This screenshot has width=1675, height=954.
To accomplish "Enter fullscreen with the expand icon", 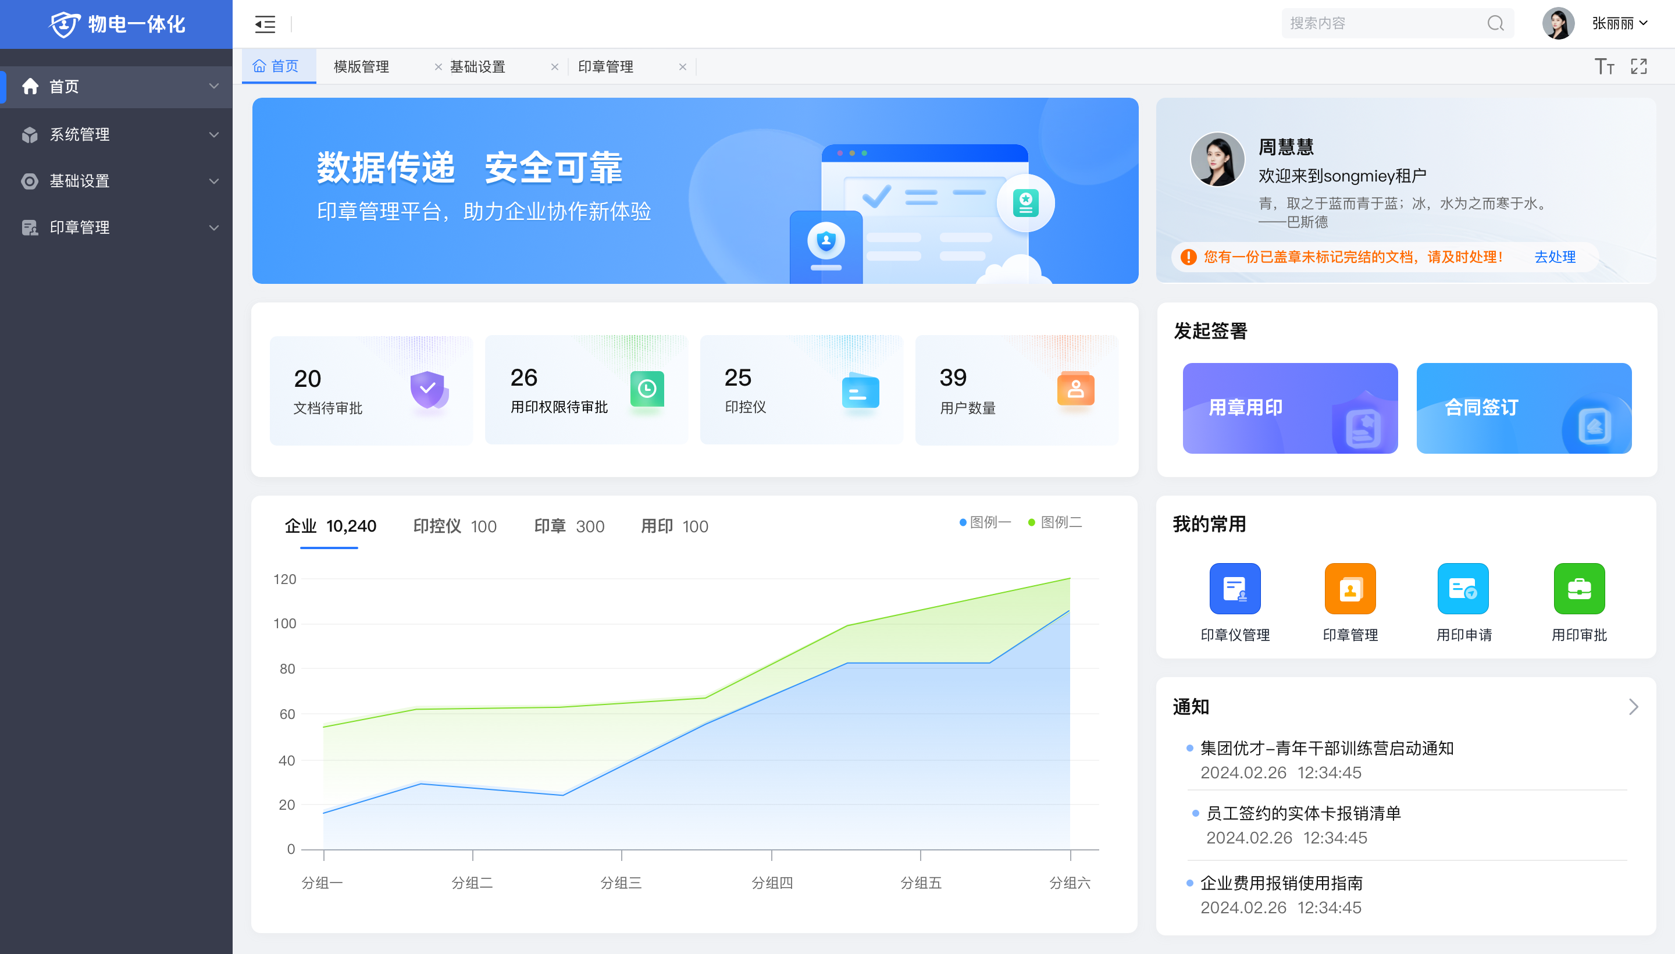I will pos(1639,66).
